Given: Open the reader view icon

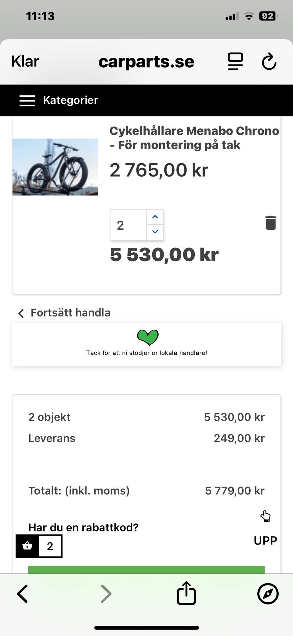Looking at the screenshot, I should pos(235,61).
